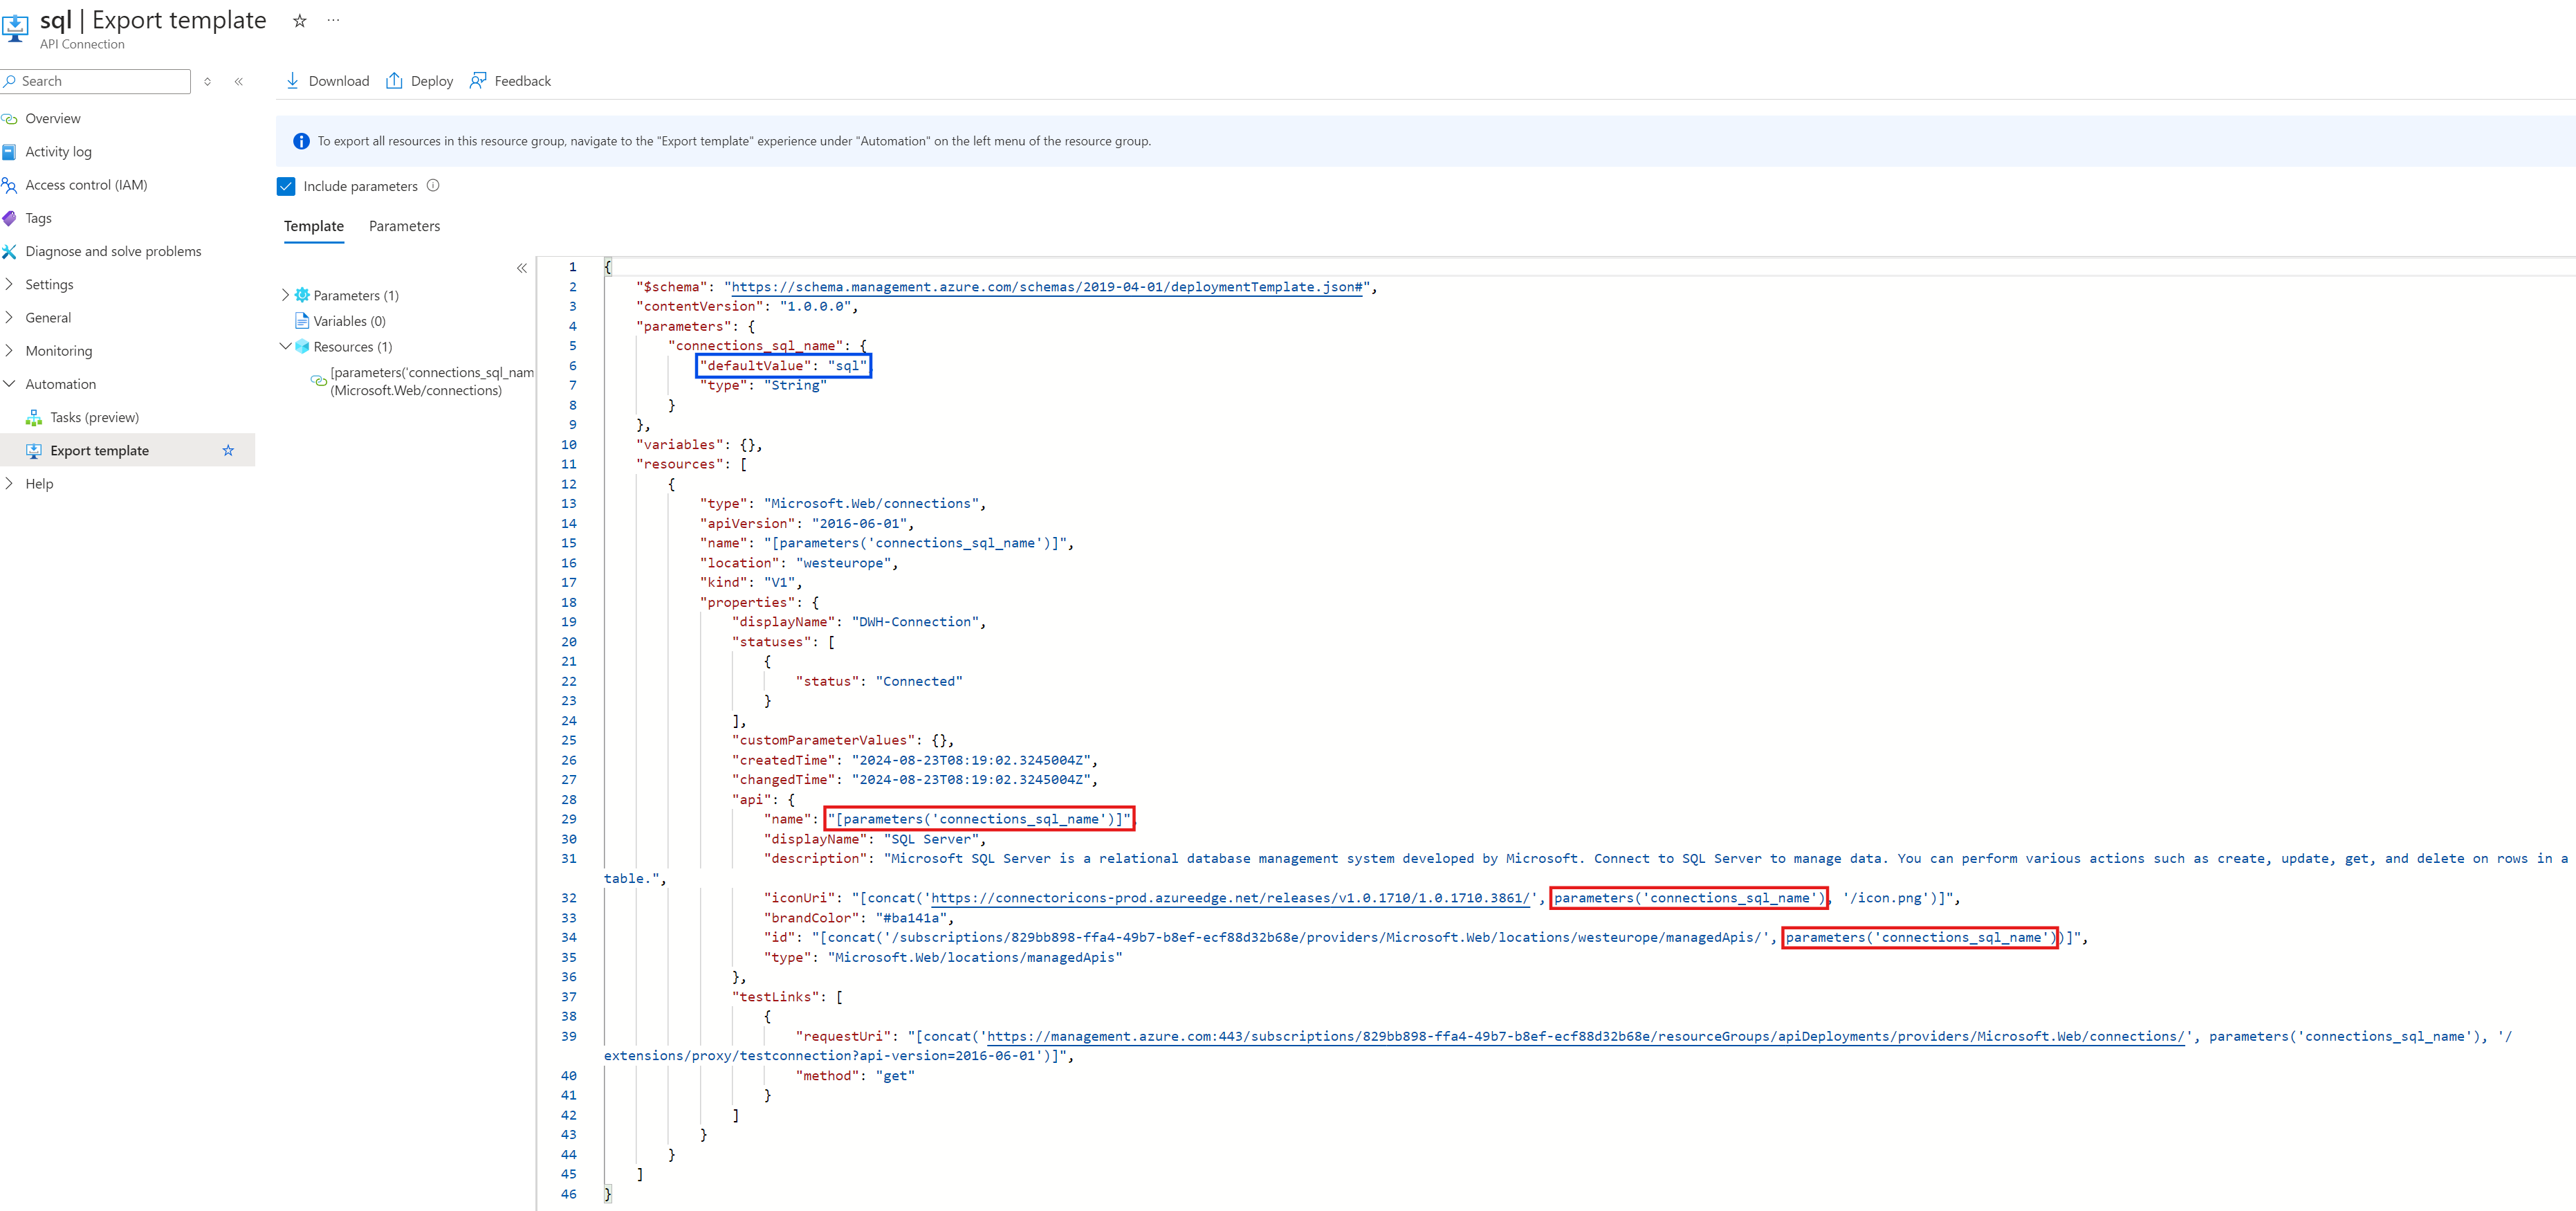Click the "location": "westeurope" line
Screen dimensions: 2576x1211
[x=799, y=563]
